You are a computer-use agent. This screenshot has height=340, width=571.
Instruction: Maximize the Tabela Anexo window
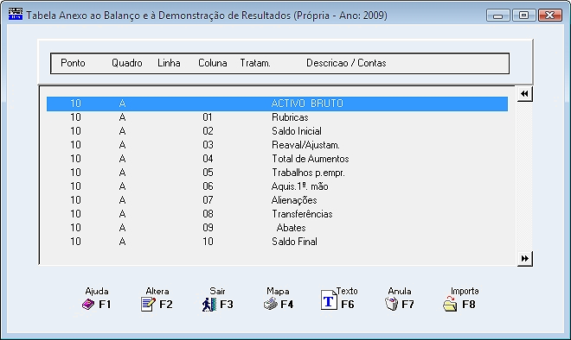click(x=523, y=16)
